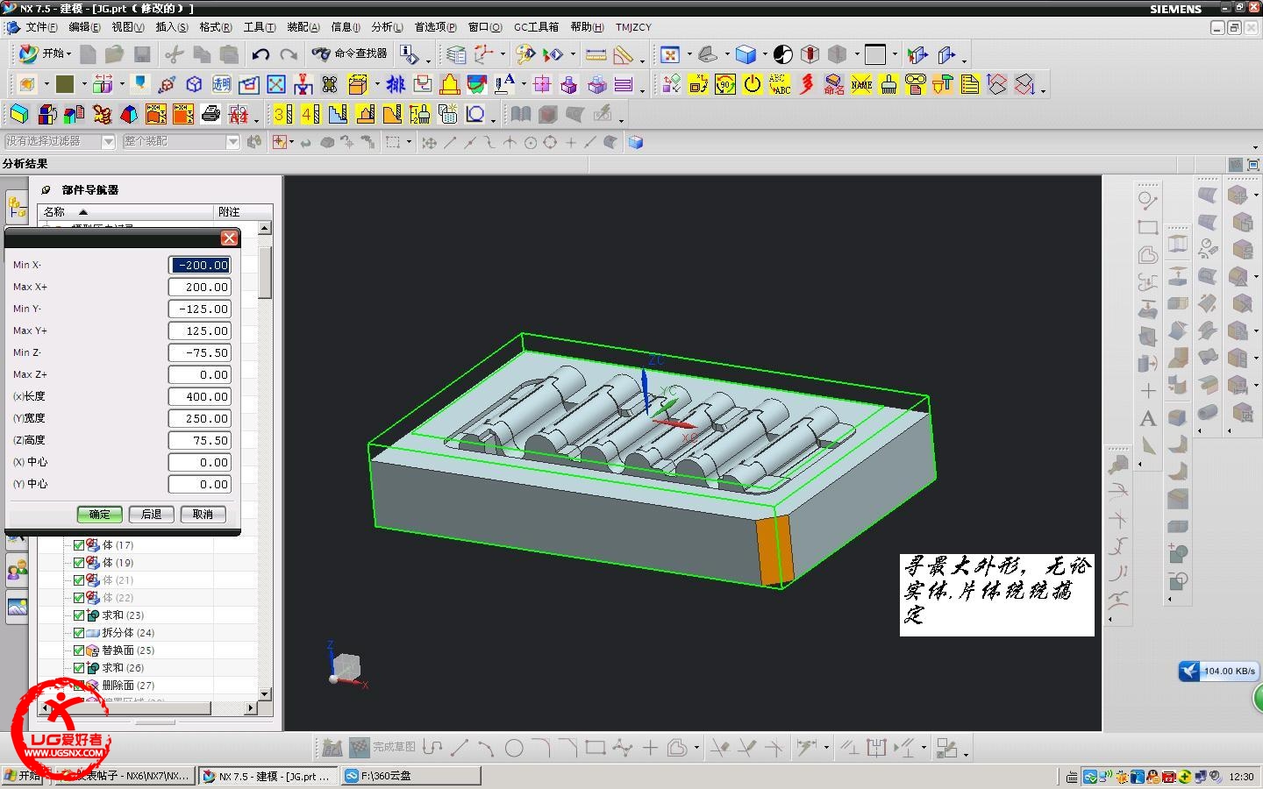Image resolution: width=1263 pixels, height=789 pixels.
Task: Open the dropdown beside the selection rectangle icon
Action: pyautogui.click(x=409, y=142)
